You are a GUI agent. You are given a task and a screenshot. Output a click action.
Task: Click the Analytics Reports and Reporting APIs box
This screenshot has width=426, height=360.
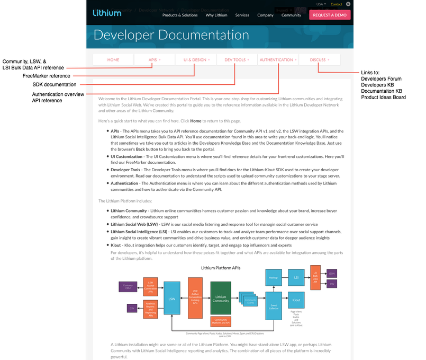[x=150, y=310]
